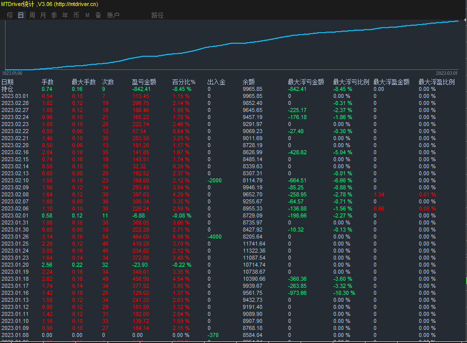Click the blue equity curve chart

[232, 45]
